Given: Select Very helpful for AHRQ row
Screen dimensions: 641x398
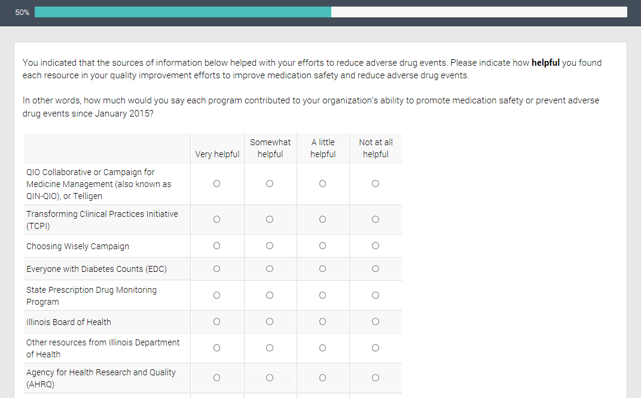Looking at the screenshot, I should [x=216, y=378].
